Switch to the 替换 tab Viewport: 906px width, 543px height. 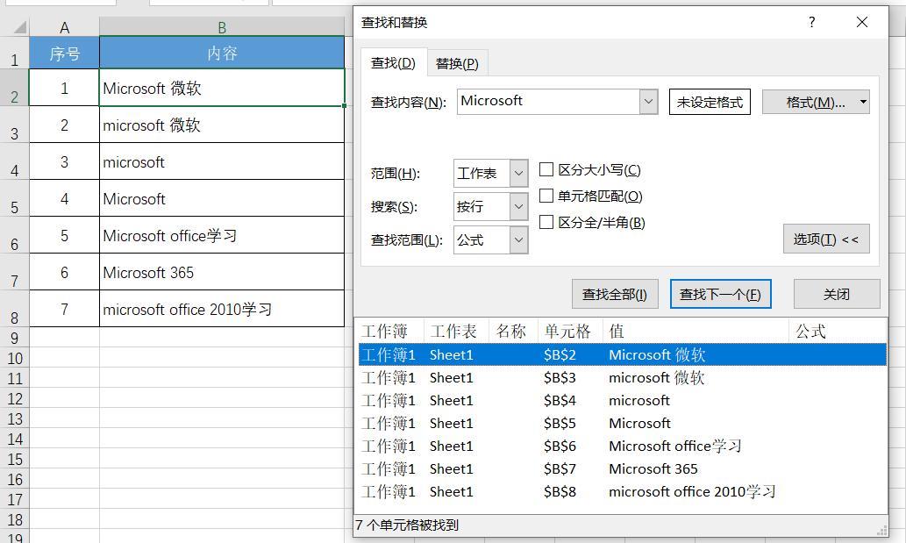pyautogui.click(x=457, y=63)
